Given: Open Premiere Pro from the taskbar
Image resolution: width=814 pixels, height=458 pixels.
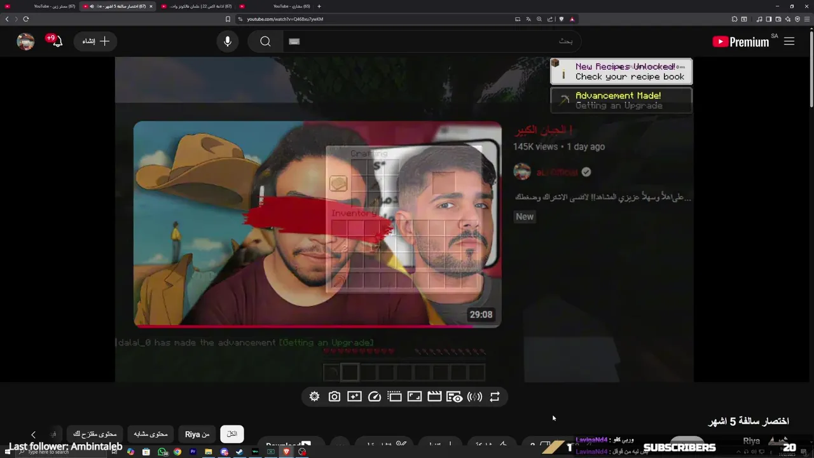Looking at the screenshot, I should click(x=193, y=452).
